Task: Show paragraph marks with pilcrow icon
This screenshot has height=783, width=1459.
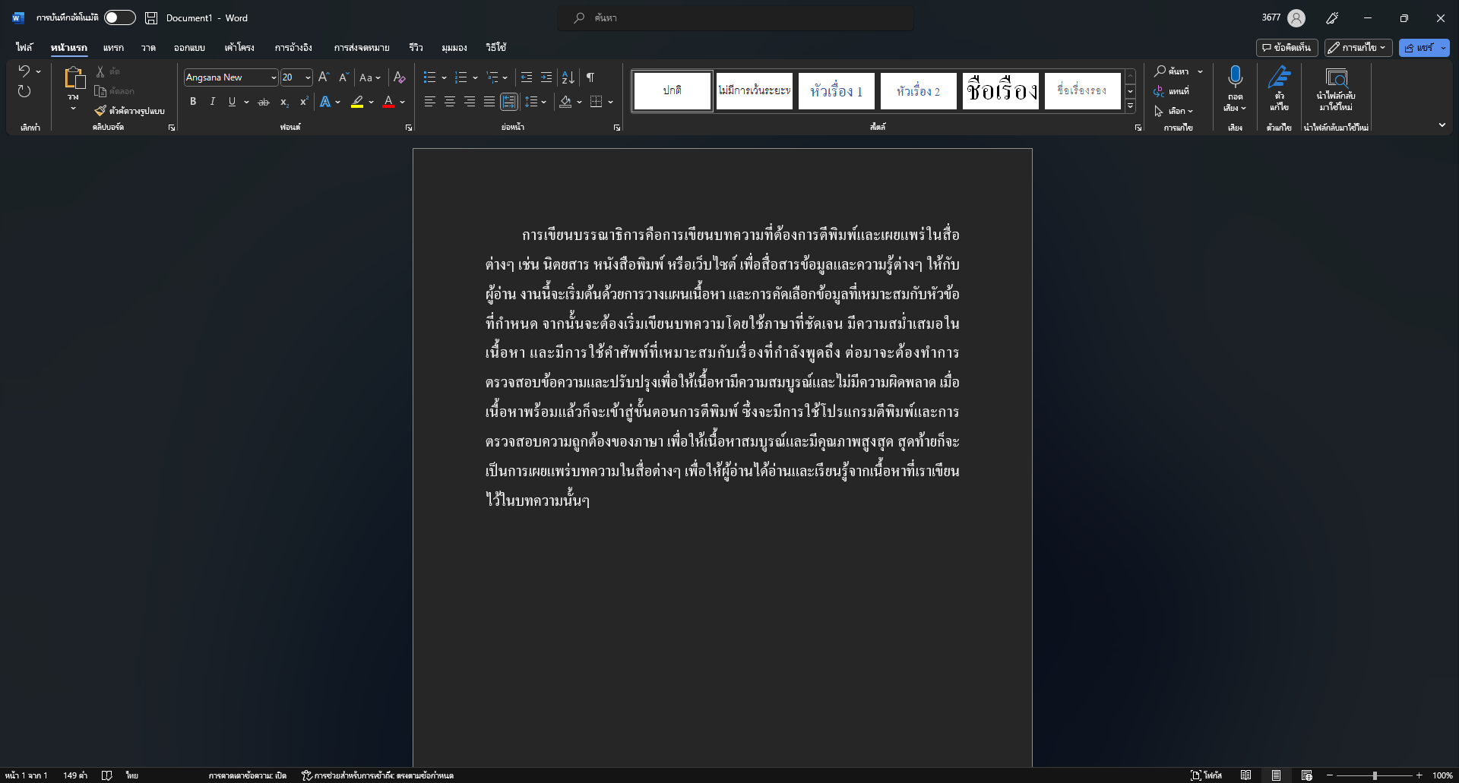Action: click(590, 77)
